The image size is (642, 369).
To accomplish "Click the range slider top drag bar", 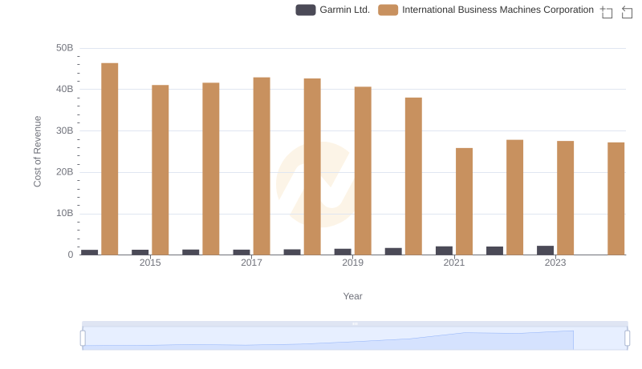I will (x=355, y=323).
